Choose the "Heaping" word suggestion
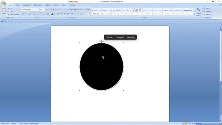This screenshot has height=125, width=222. point(131,37)
